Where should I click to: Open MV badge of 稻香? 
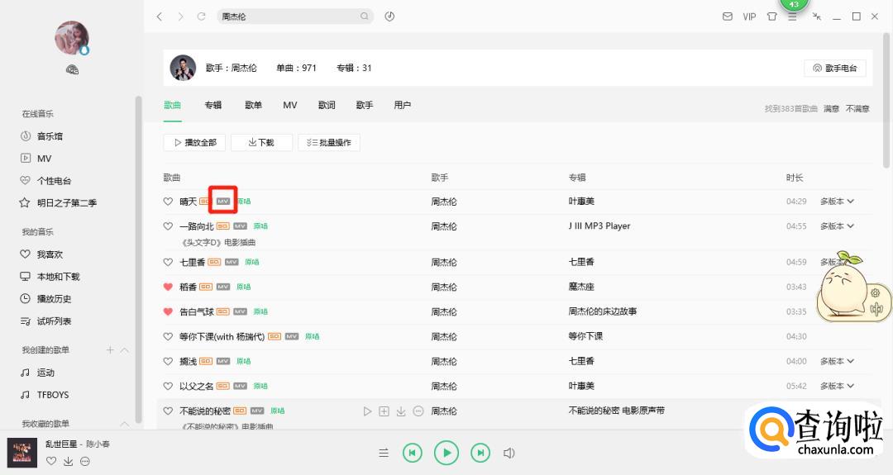coord(223,287)
